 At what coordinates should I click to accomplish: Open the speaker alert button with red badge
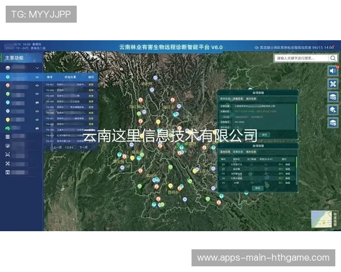click(332, 71)
